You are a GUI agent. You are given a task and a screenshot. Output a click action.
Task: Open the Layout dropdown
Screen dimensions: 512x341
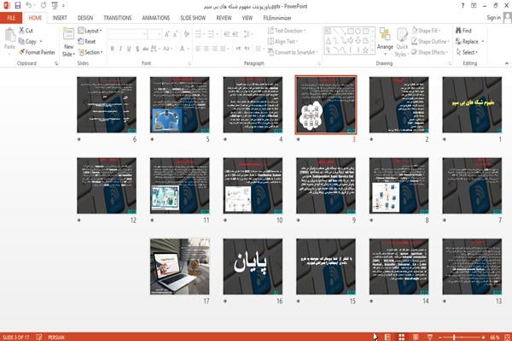90,31
